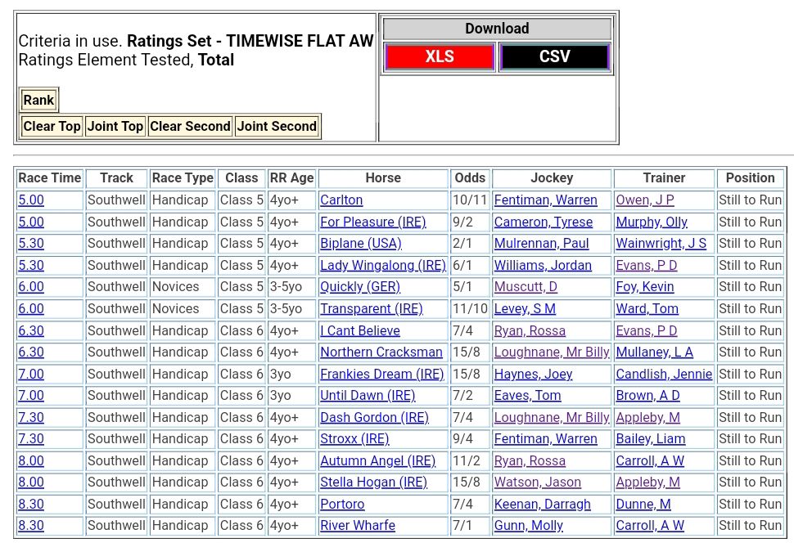Open trainer Candlish, Jennie
Viewport: 794px width, 552px height.
tap(663, 375)
